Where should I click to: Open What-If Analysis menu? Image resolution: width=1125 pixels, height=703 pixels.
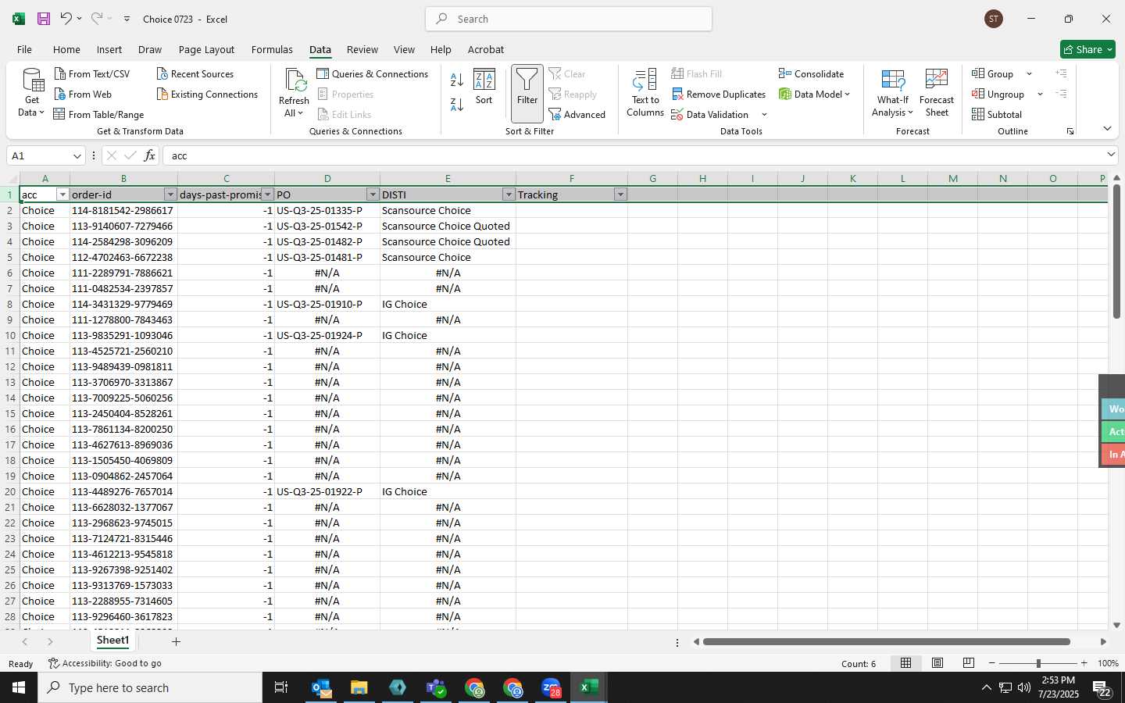tap(893, 93)
